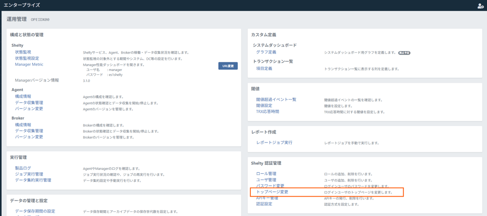The width and height of the screenshot is (487, 216).
Task: Open the レポートジョブ実行 link
Action: pos(274,143)
